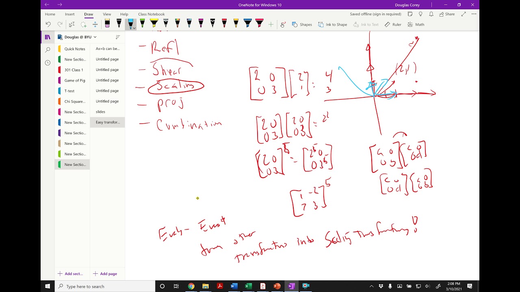Click the Windows search box
520x292 pixels.
point(105,286)
